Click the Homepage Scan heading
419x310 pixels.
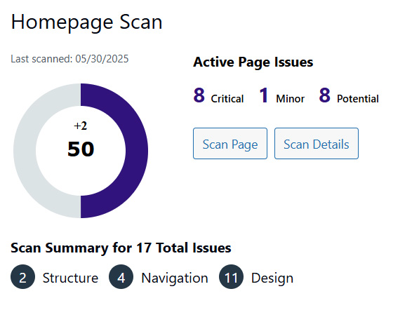point(86,22)
